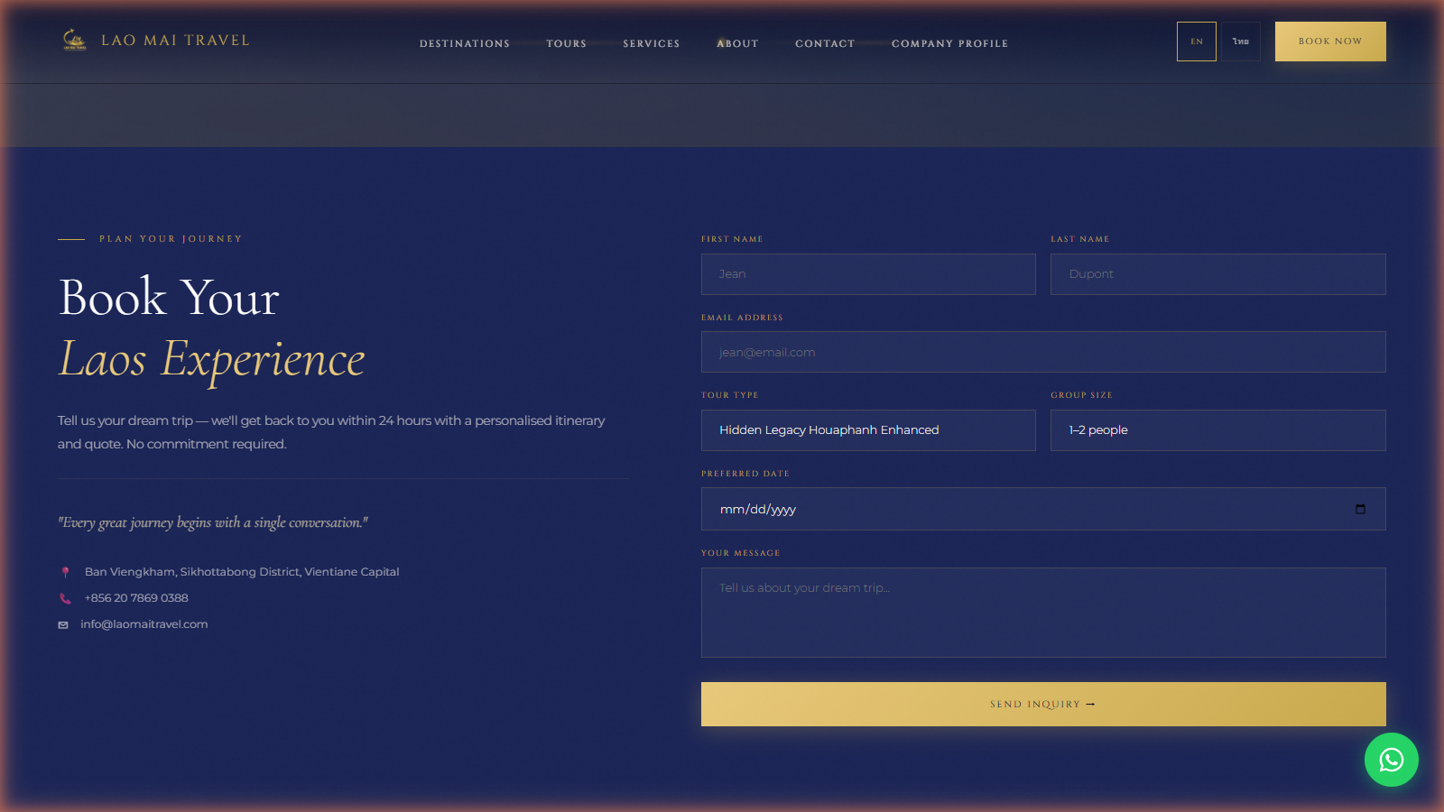Viewport: 1444px width, 812px height.
Task: Open the calendar icon in Preferred Date field
Action: 1360,509
